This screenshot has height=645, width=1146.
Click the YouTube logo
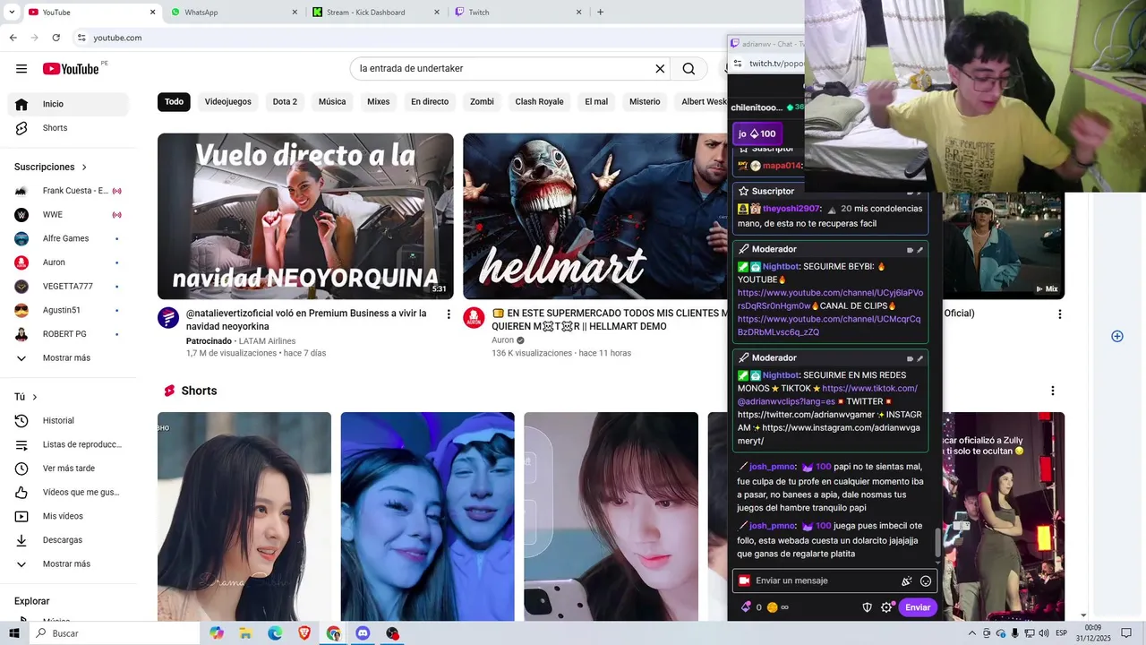(71, 69)
